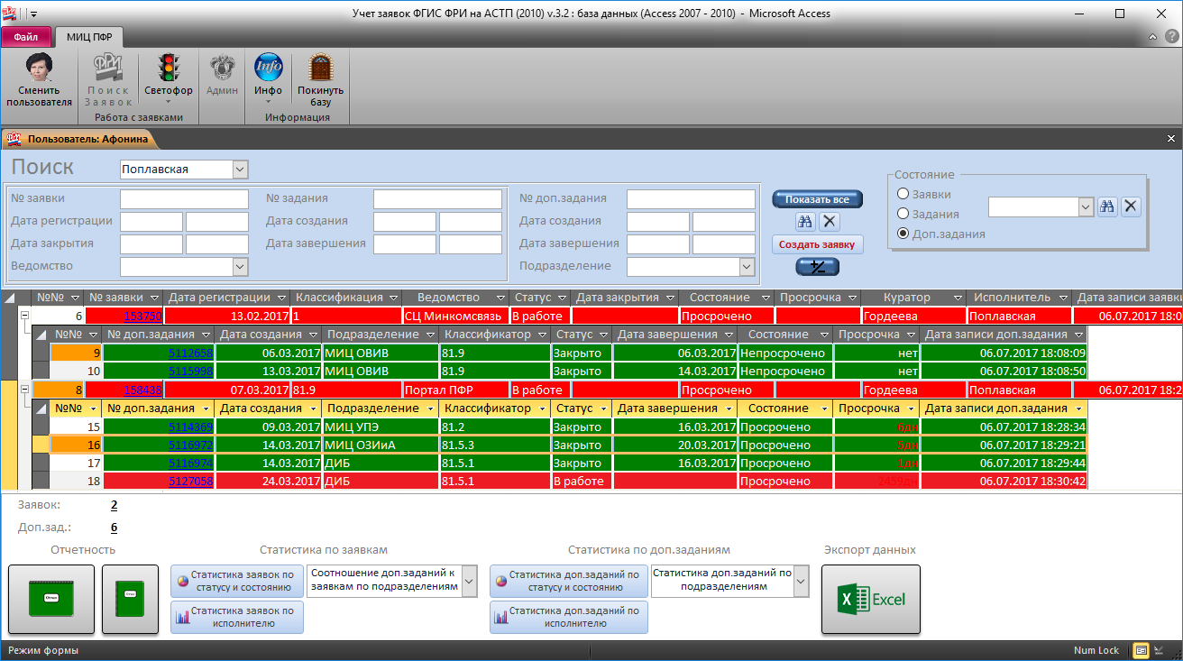Open the Ведомство dropdown in search
This screenshot has width=1183, height=661.
(240, 266)
